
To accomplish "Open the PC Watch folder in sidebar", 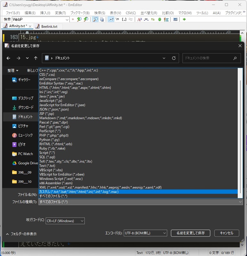I will [x=22, y=154].
